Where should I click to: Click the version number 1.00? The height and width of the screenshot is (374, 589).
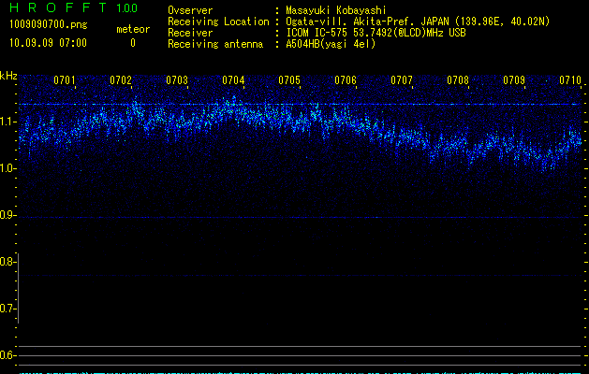(125, 9)
